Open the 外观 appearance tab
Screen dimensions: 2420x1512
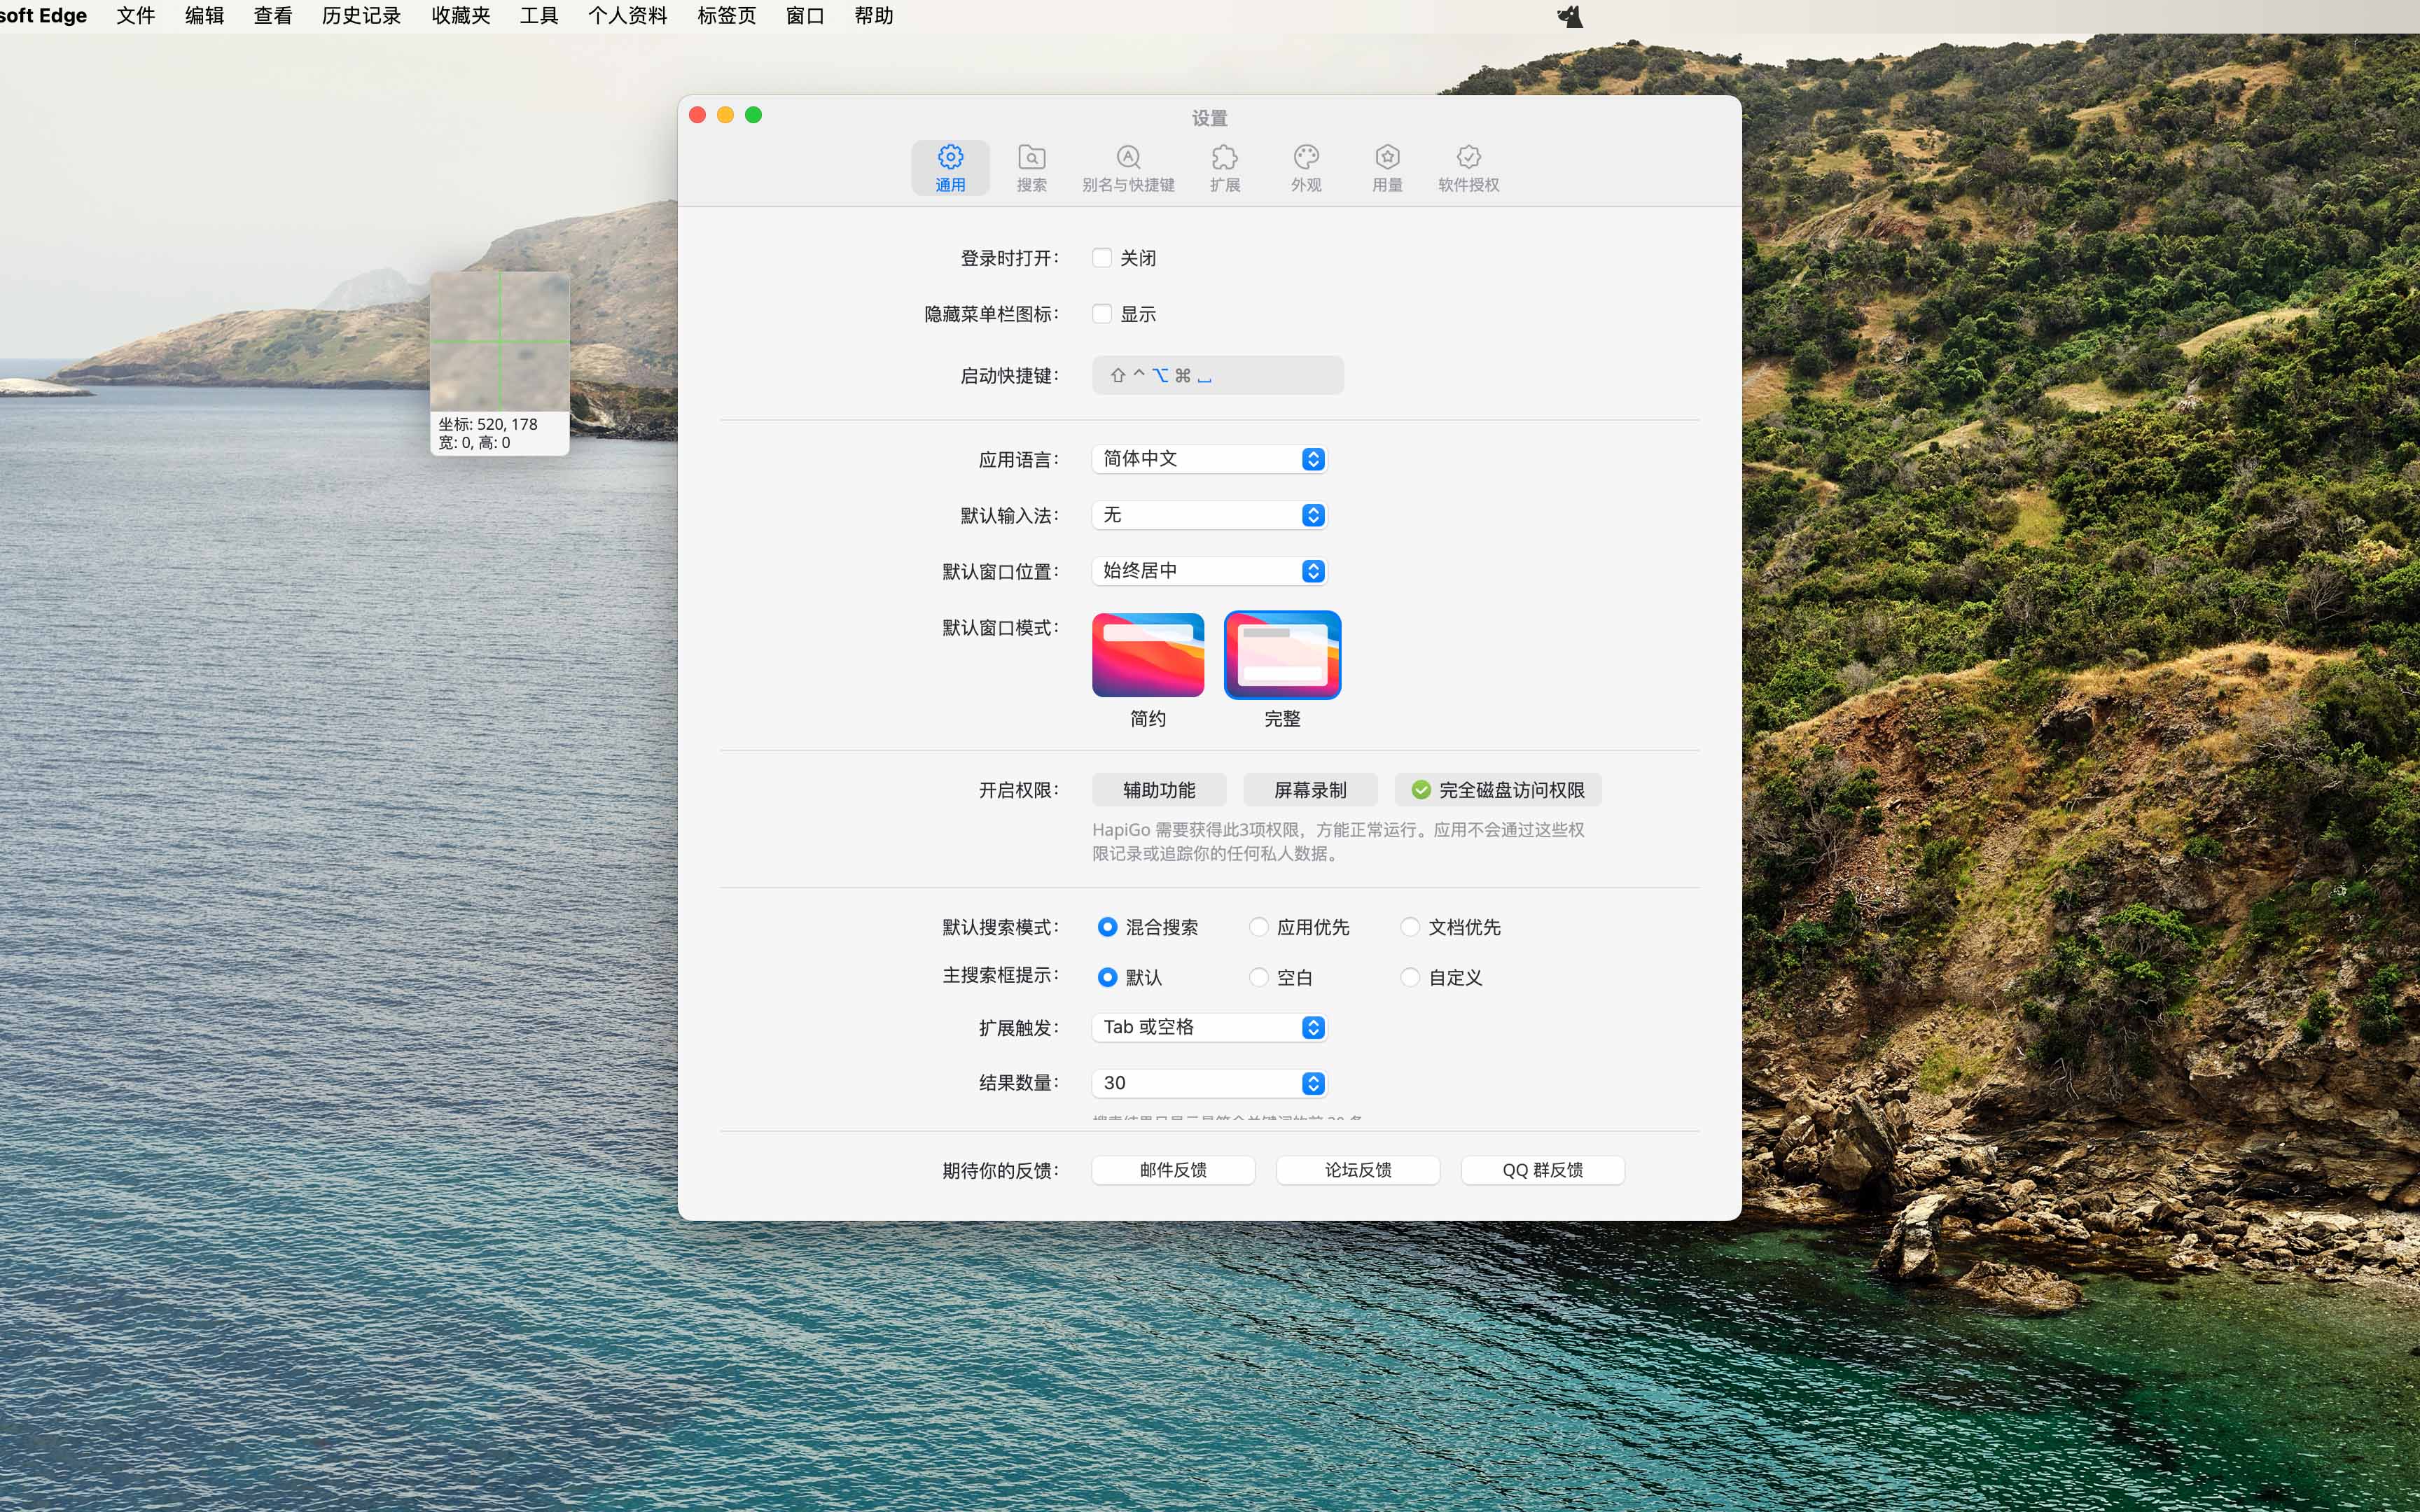click(1306, 168)
